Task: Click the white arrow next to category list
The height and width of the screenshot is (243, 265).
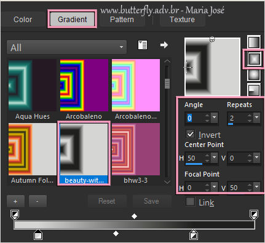Action: 164,45
